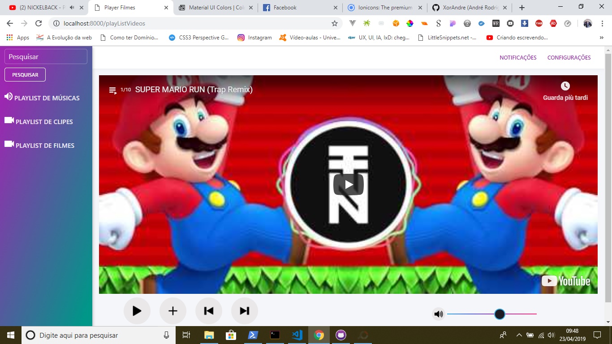Open the Windows Start menu
Image resolution: width=612 pixels, height=344 pixels.
[x=11, y=335]
